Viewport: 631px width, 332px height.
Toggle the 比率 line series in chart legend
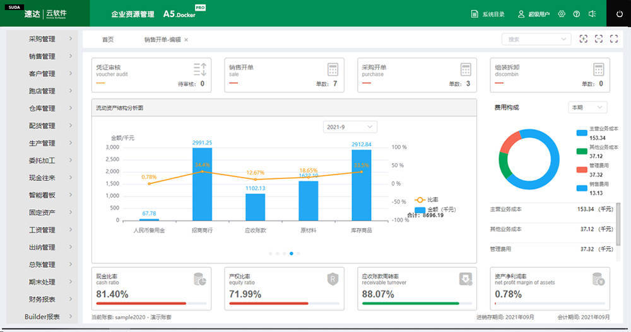(426, 199)
